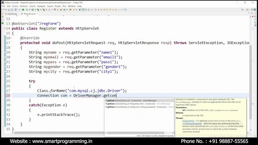Close the Register.java editor tab
Viewport: 258px width, 145px height.
click(37, 14)
